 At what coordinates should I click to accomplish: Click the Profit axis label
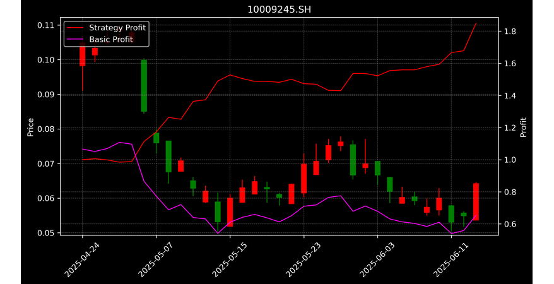point(523,127)
